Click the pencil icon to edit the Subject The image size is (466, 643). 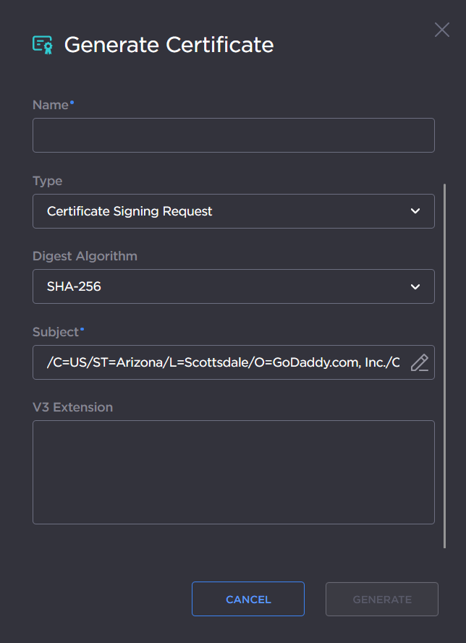coord(420,363)
